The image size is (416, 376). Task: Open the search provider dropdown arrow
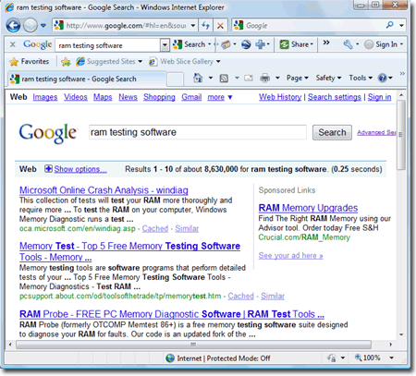point(401,26)
